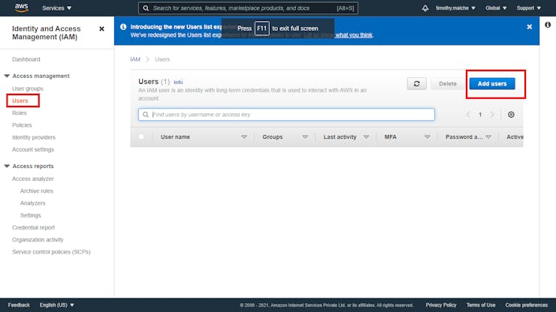Collapse the Access reports section
The height and width of the screenshot is (312, 556).
tap(7, 166)
